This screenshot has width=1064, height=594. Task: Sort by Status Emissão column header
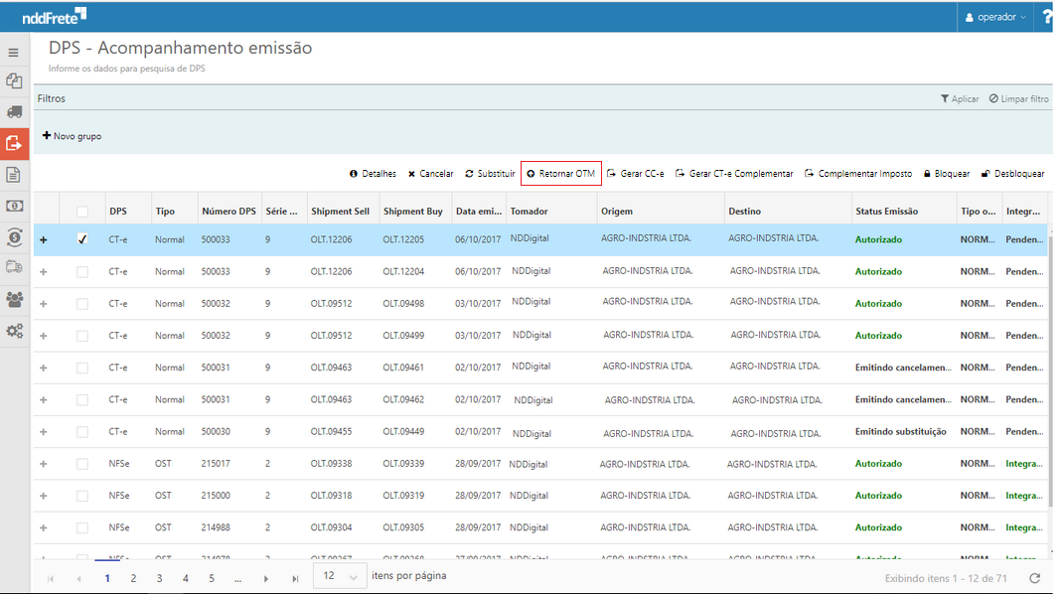coord(886,212)
